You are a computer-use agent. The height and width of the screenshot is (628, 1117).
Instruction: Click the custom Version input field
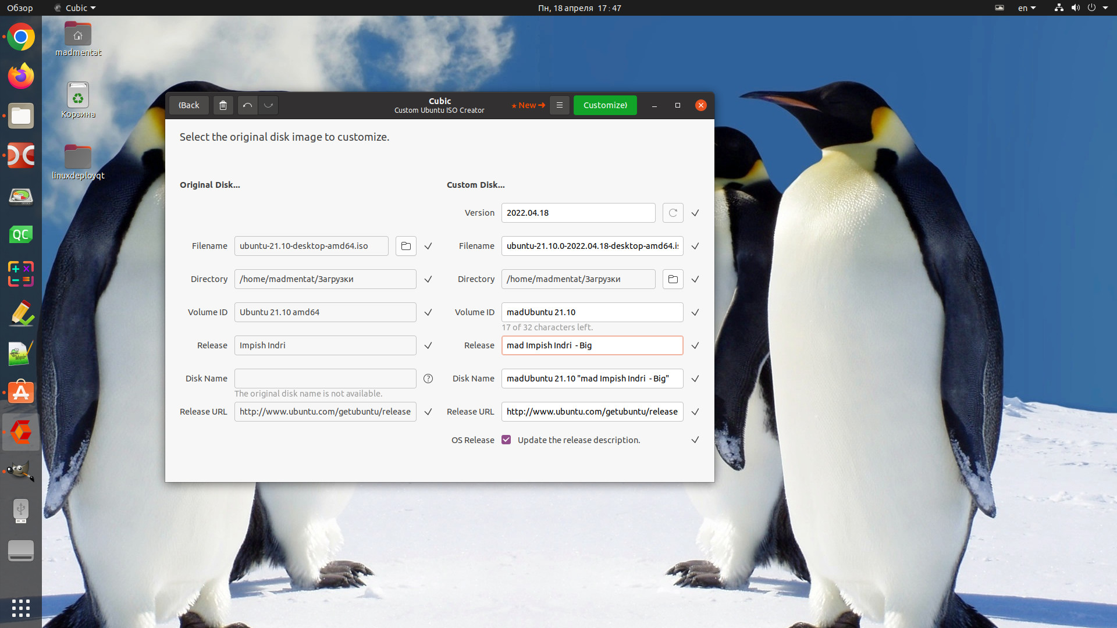coord(578,213)
